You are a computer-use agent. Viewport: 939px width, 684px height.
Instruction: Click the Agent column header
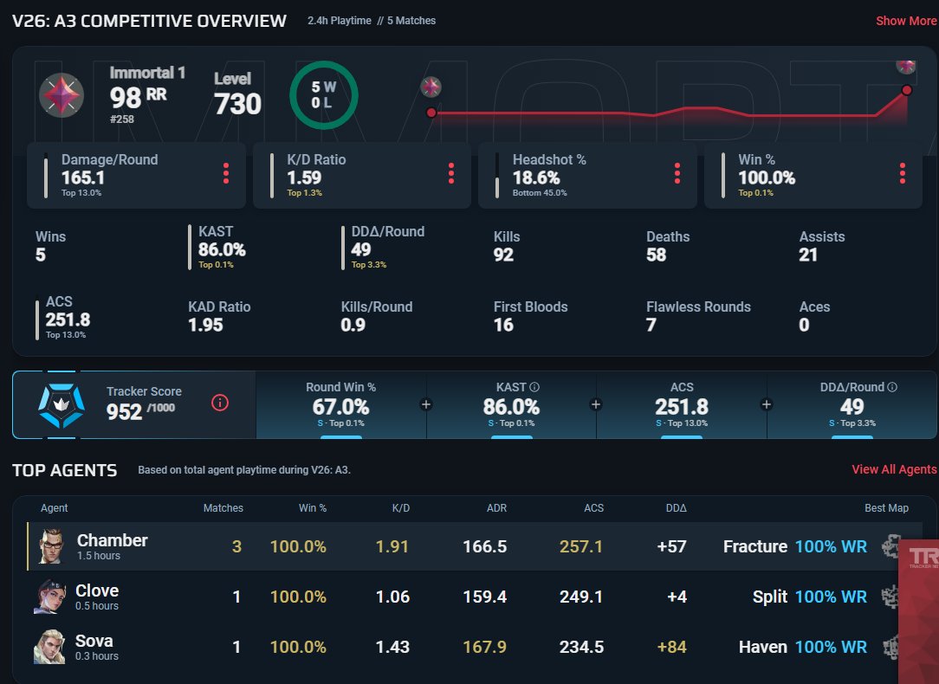coord(54,508)
